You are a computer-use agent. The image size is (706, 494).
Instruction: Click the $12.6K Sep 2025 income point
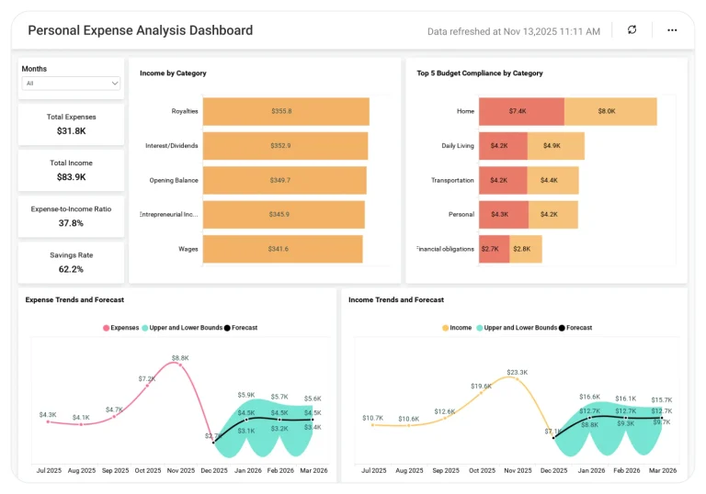[x=445, y=419]
